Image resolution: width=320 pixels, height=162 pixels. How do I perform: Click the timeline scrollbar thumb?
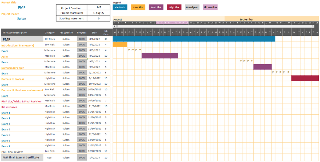pyautogui.click(x=117, y=26)
